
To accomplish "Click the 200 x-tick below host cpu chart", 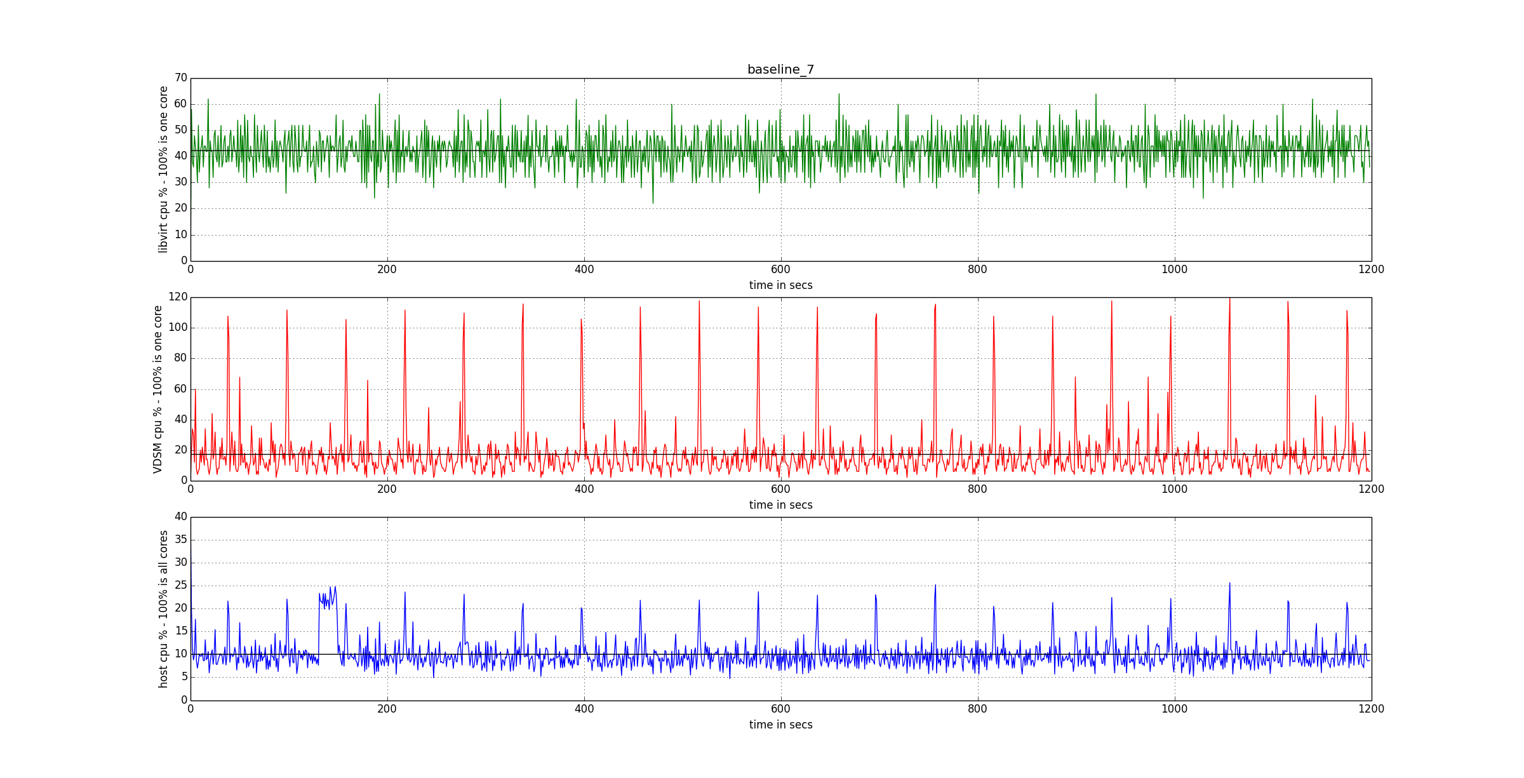I will coord(387,709).
